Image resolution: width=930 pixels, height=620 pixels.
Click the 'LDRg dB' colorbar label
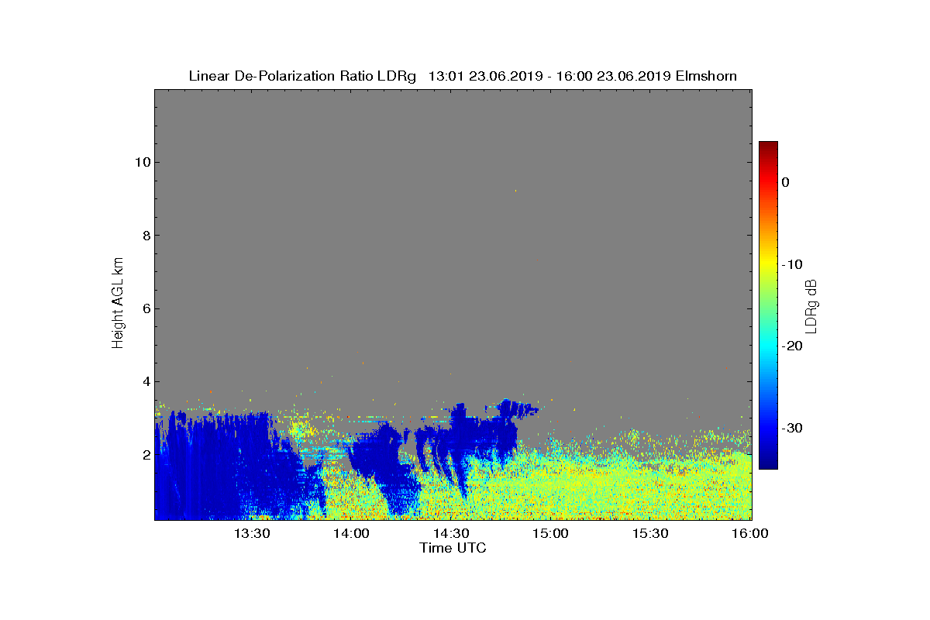pyautogui.click(x=811, y=305)
